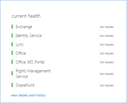Screen dimensions: 127x103
Task: Click 'no issues' status for Rights Management Service
Action: pyautogui.click(x=107, y=74)
